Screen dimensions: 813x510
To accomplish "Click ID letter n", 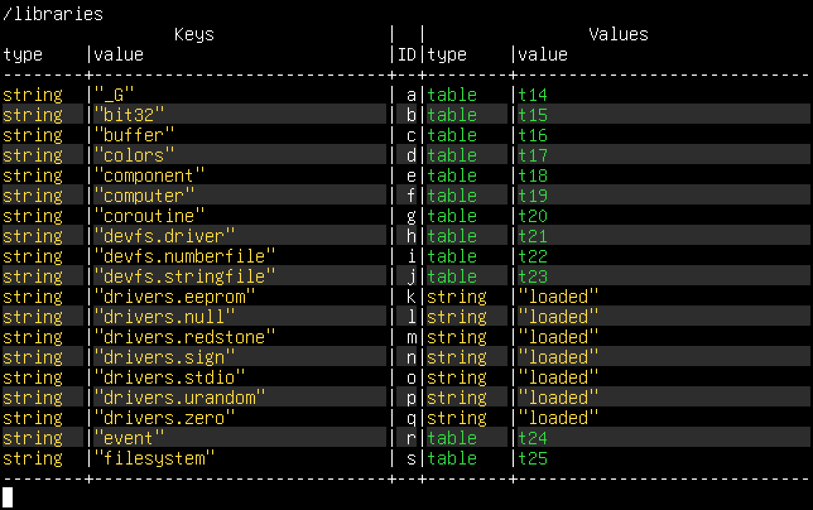I will click(x=412, y=357).
